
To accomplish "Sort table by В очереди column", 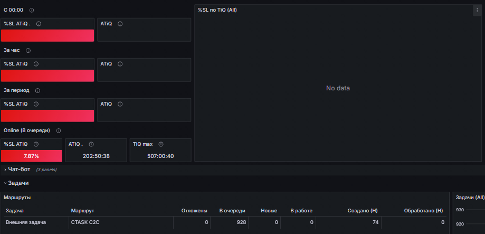I will (232, 211).
